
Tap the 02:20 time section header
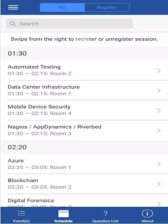84,147
